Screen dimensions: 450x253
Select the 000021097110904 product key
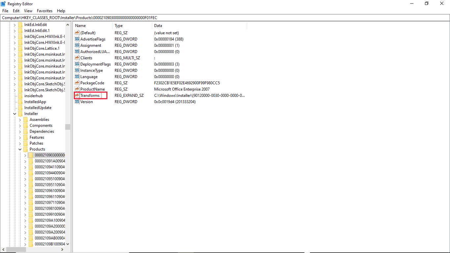click(50, 203)
